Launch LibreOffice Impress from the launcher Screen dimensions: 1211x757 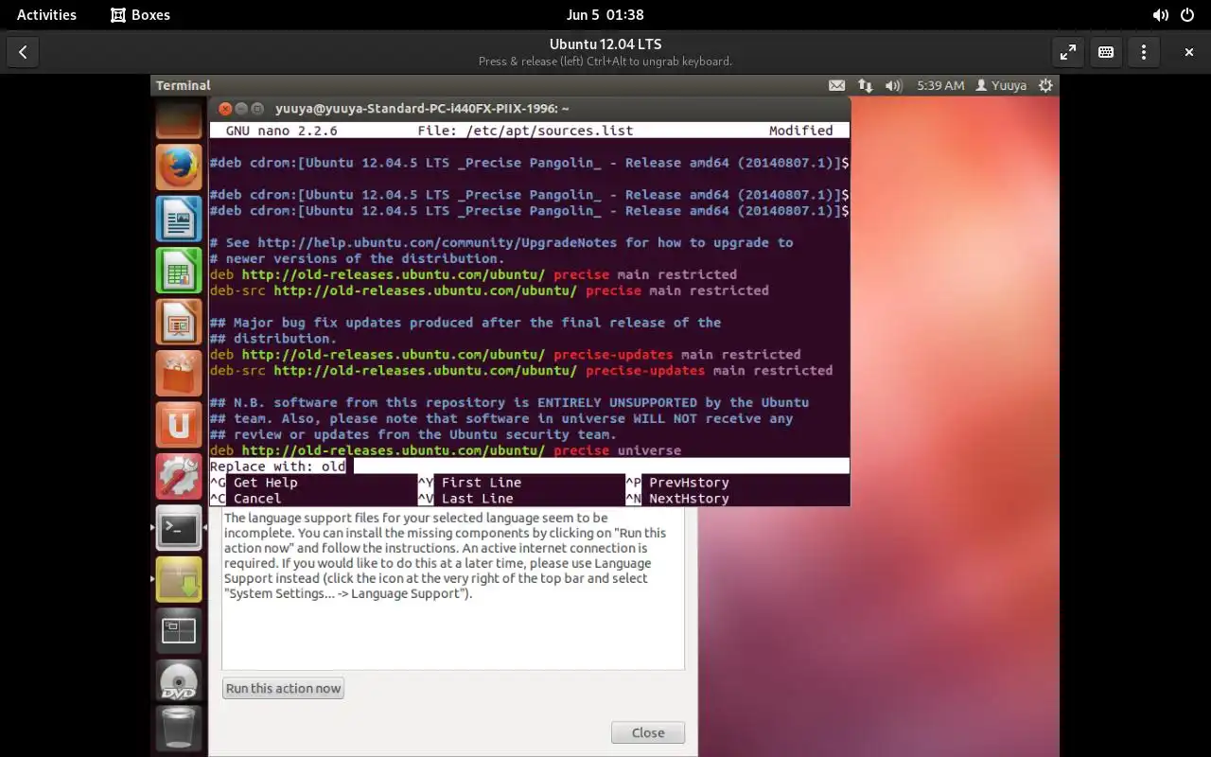(x=179, y=323)
